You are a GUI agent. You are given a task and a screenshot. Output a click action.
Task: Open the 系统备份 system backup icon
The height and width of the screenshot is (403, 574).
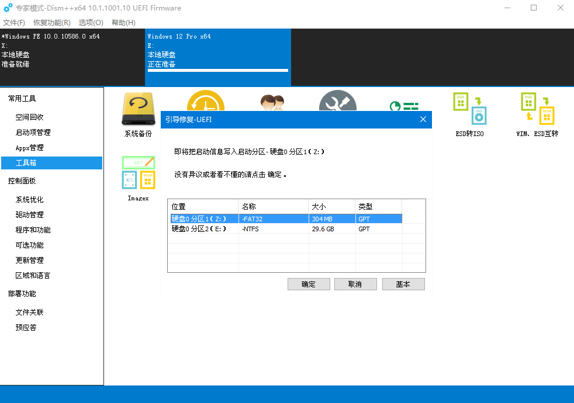(139, 110)
